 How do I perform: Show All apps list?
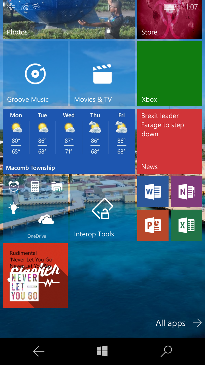tap(179, 323)
